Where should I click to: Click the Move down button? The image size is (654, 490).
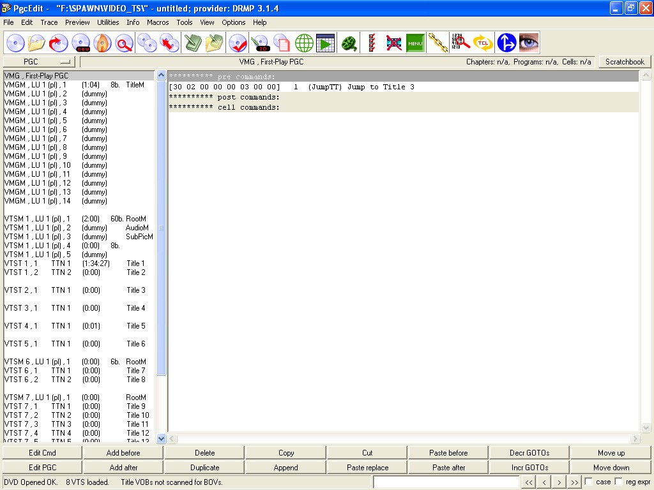tap(611, 468)
